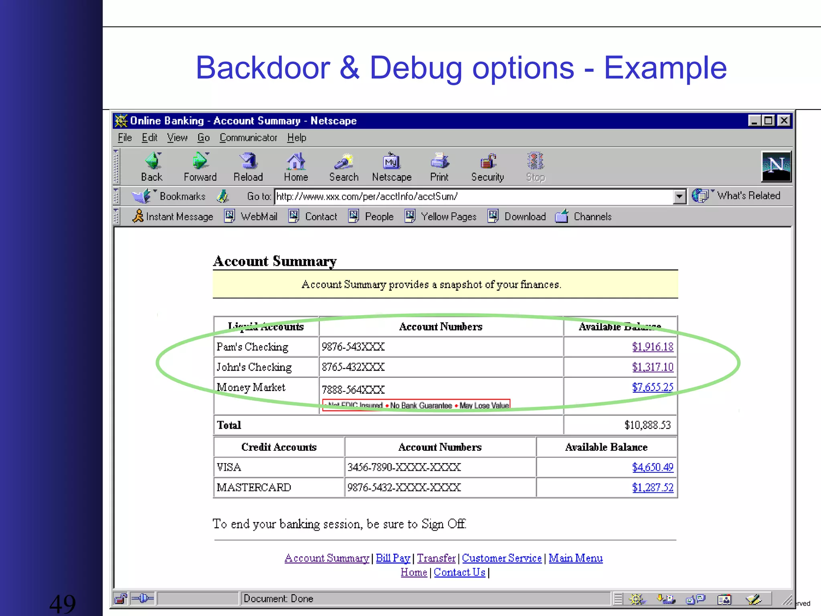The width and height of the screenshot is (821, 616).
Task: Follow the Customer Service link
Action: coord(501,558)
